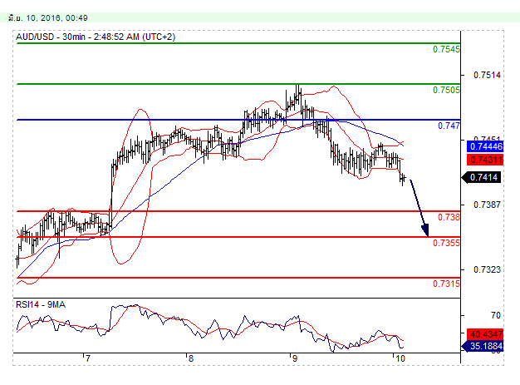Click the red 0.7355 support level label
This screenshot has width=520, height=385.
[x=446, y=243]
